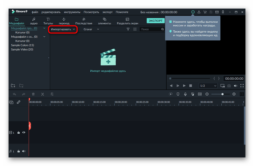This screenshot has height=166, width=254.
Task: Hide video track 1 with eye icon
Action: point(24,132)
